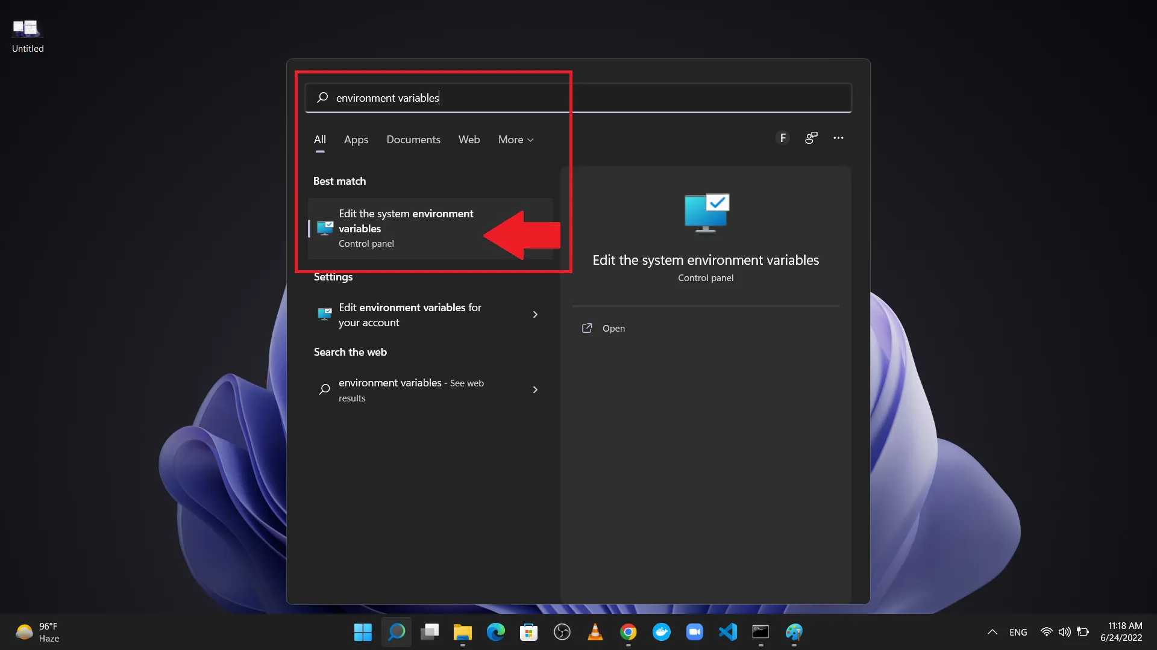The image size is (1157, 650).
Task: Click the Open action in preview pane
Action: (x=613, y=328)
